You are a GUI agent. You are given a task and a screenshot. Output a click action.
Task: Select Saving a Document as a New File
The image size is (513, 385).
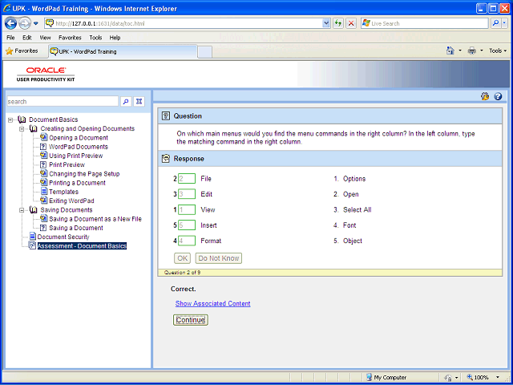click(95, 219)
